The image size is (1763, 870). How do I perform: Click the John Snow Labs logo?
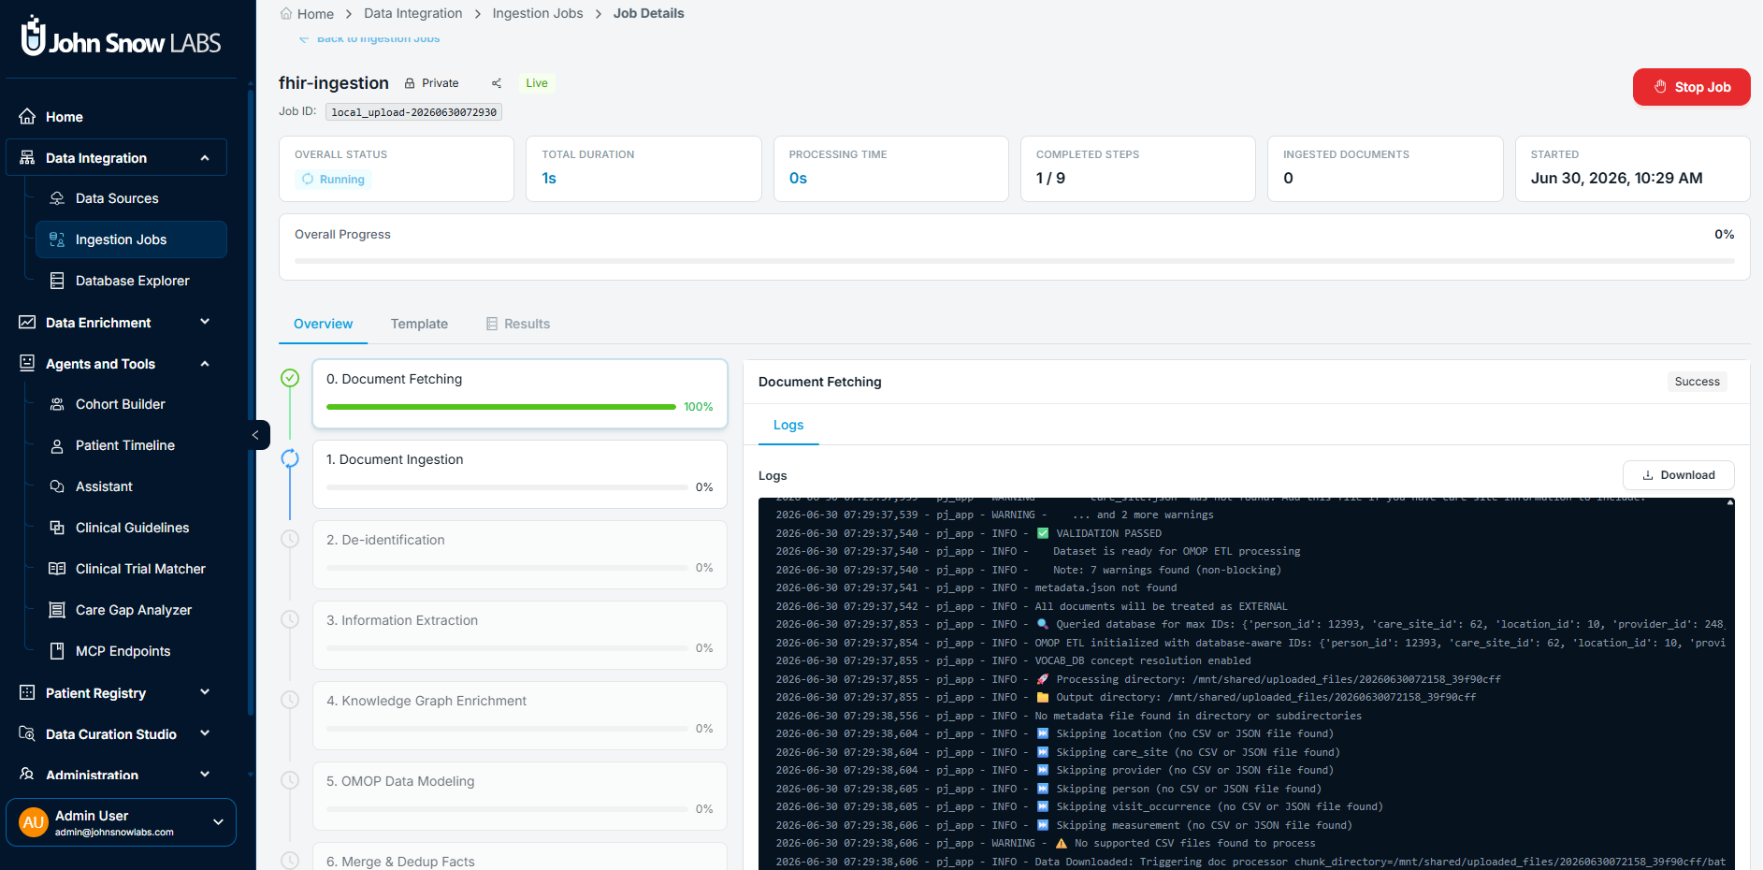(x=121, y=37)
